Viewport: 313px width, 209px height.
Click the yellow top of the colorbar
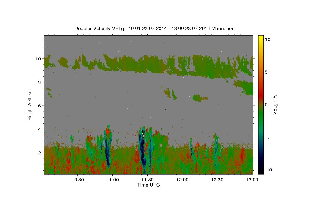click(261, 37)
